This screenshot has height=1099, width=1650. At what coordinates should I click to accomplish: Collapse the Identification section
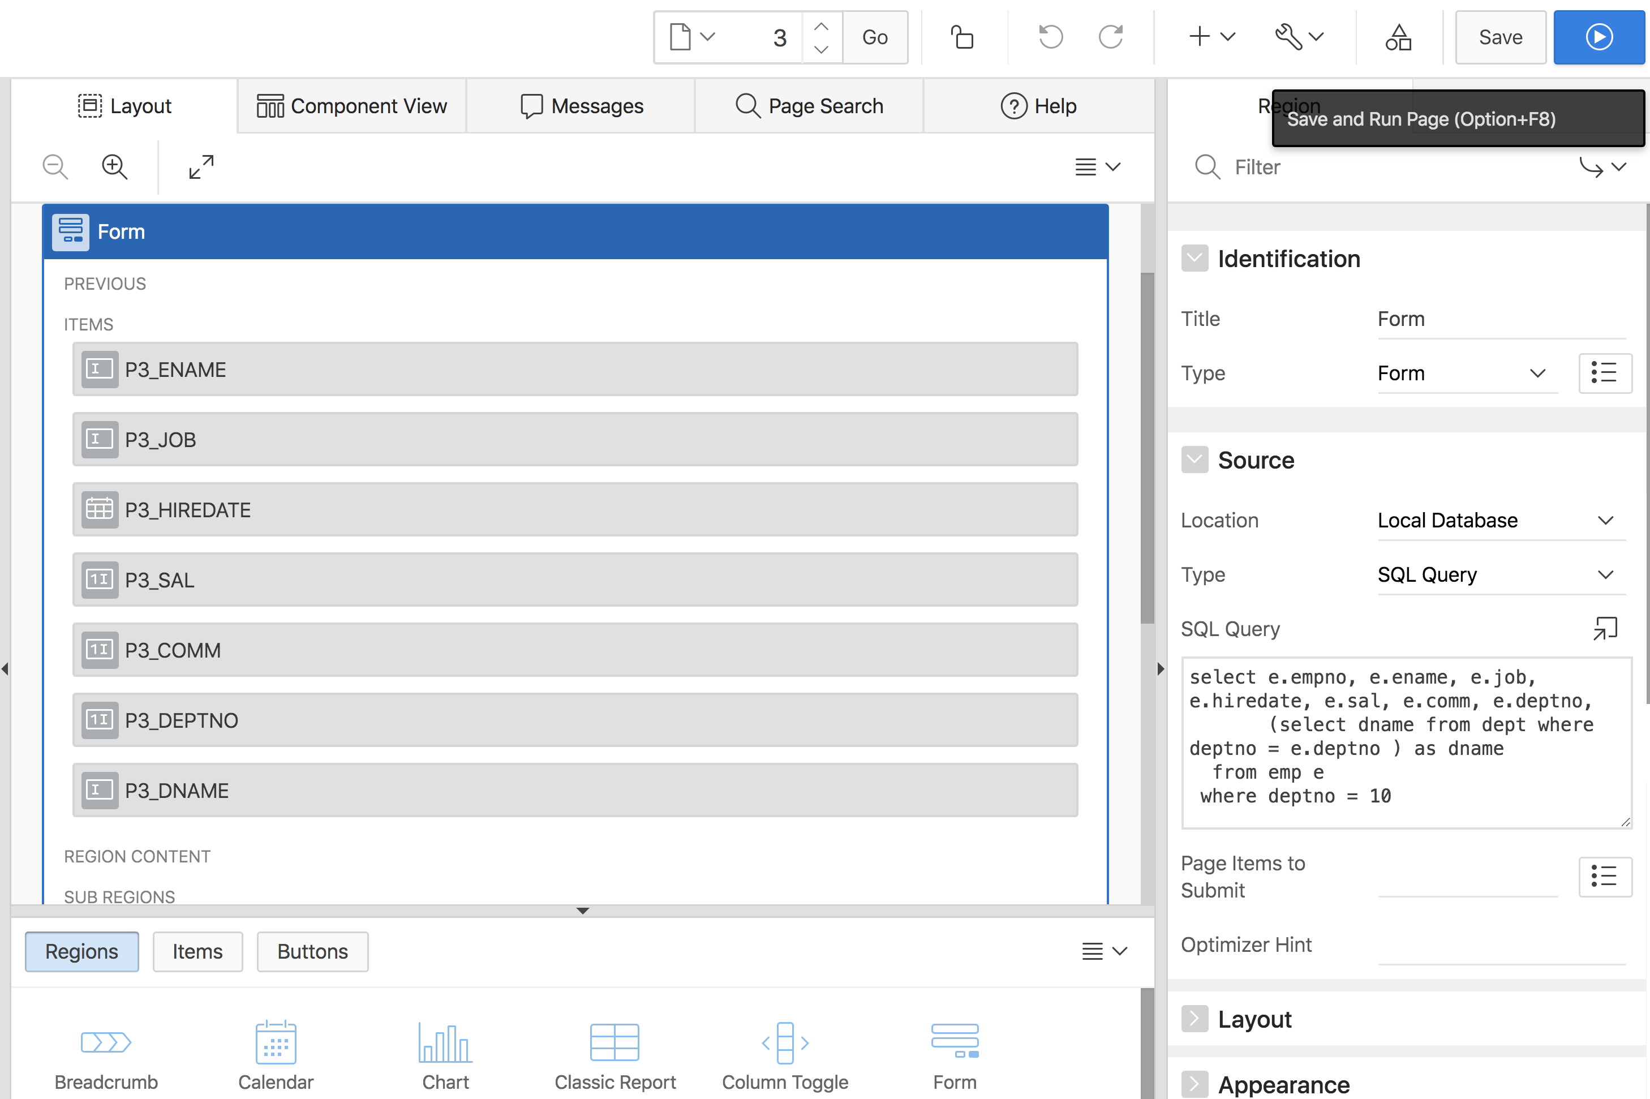coord(1194,259)
